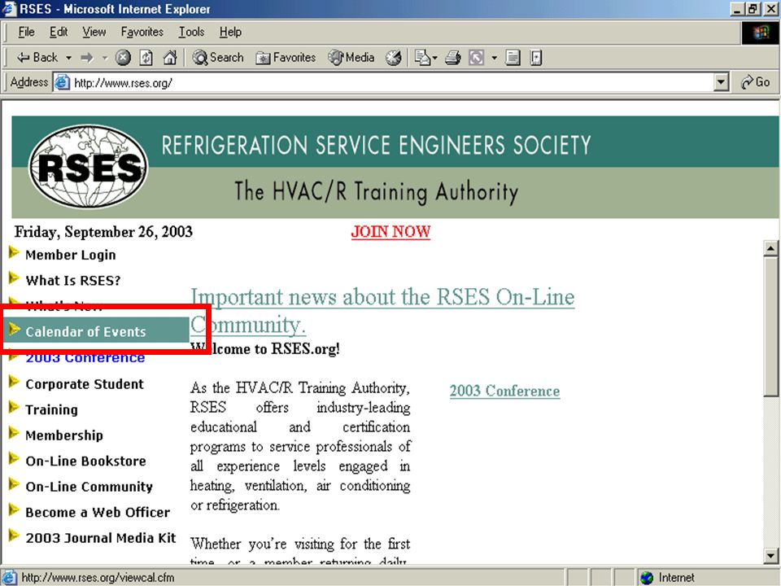Screen dimensions: 781x586
Task: Click the last toolbar icon after Discuss
Action: (x=536, y=58)
